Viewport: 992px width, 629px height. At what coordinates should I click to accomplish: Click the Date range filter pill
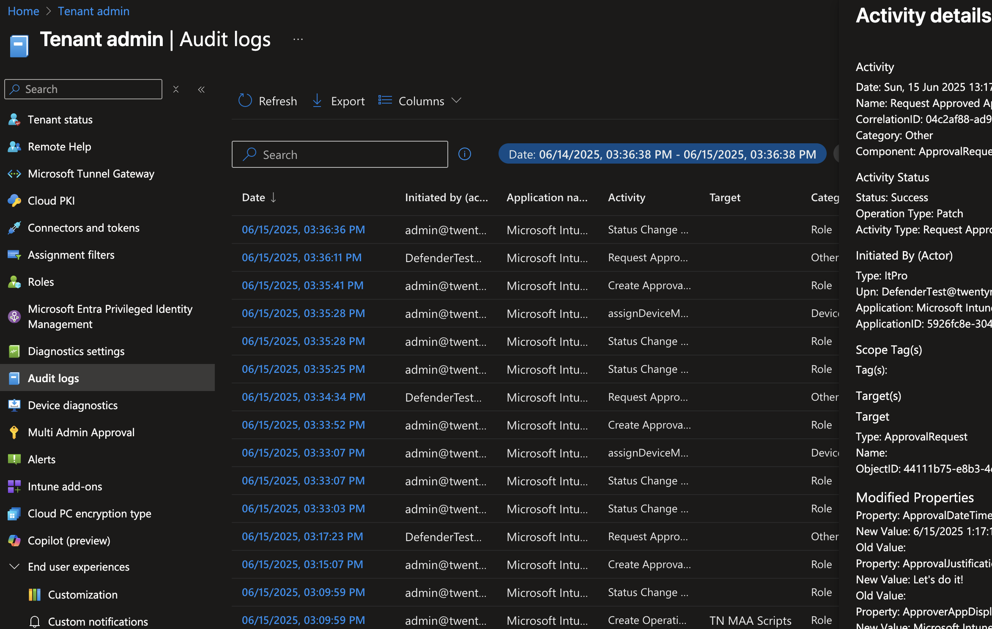pyautogui.click(x=662, y=154)
